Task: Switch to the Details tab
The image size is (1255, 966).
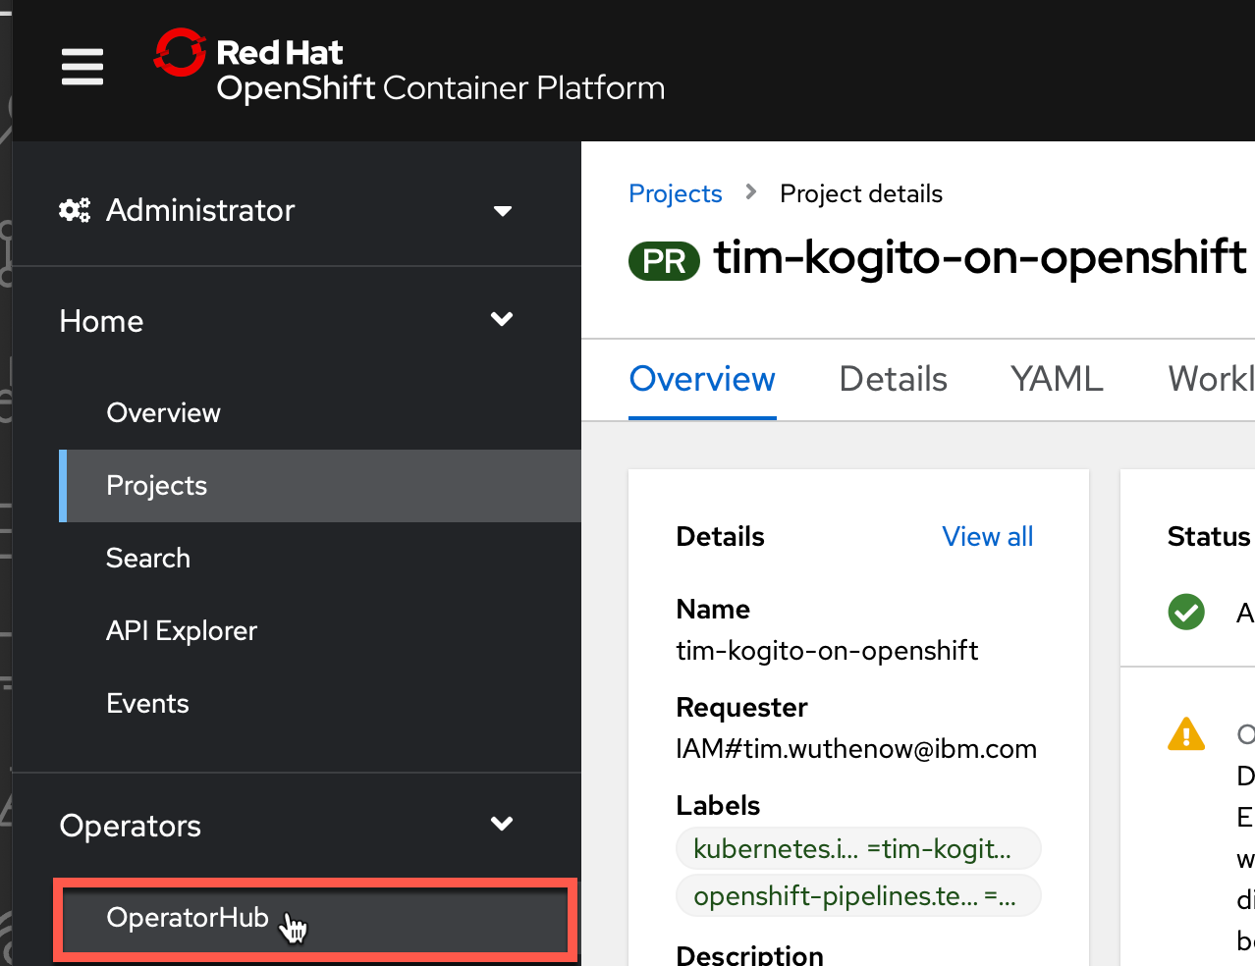Action: pos(894,379)
